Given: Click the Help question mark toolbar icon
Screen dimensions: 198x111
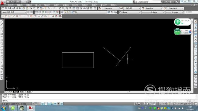Looking at the screenshot, I should point(95,8).
